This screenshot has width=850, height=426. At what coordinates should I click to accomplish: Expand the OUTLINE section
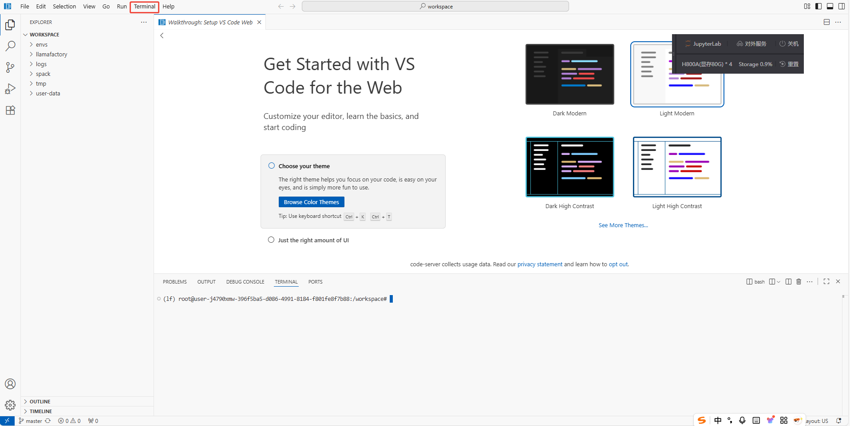(x=40, y=402)
